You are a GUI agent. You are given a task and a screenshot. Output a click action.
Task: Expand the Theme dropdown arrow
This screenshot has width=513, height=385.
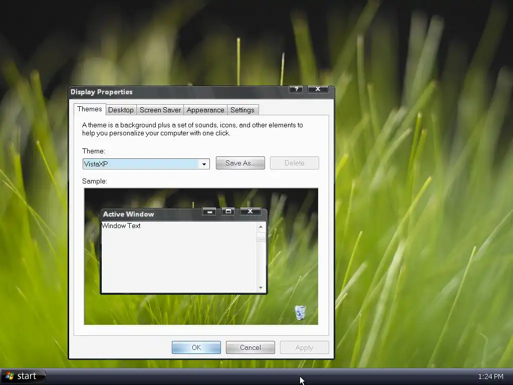pyautogui.click(x=204, y=164)
